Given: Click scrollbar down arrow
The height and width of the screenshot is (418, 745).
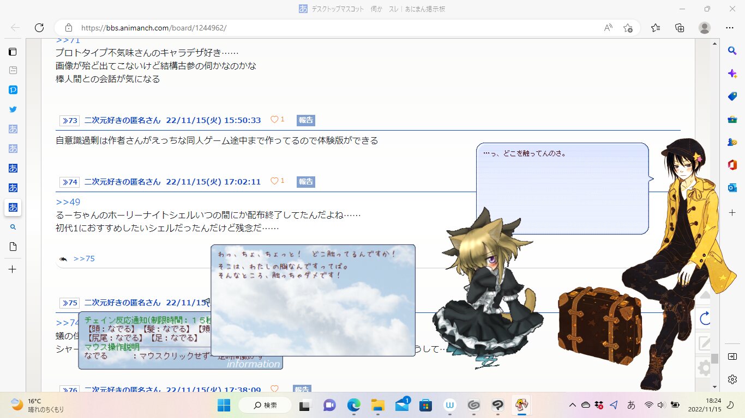Looking at the screenshot, I should pyautogui.click(x=714, y=388).
